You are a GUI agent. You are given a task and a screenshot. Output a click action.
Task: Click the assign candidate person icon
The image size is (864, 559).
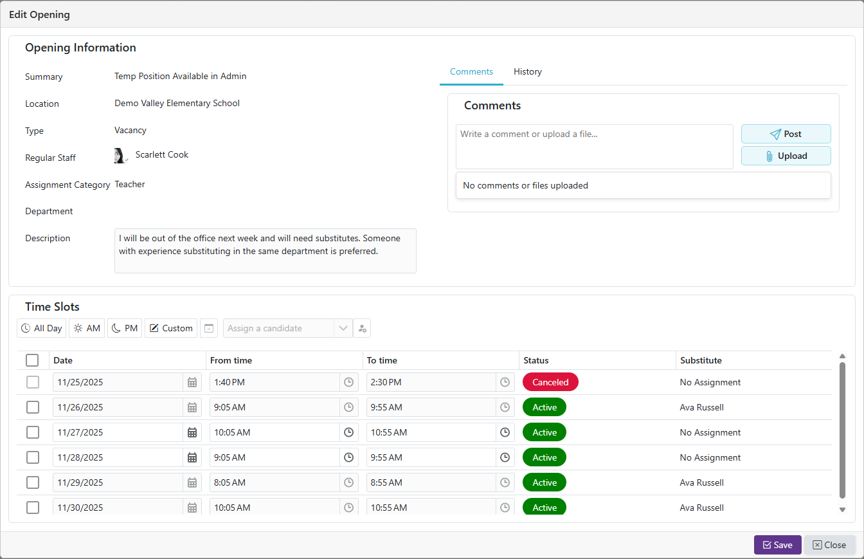pos(362,328)
